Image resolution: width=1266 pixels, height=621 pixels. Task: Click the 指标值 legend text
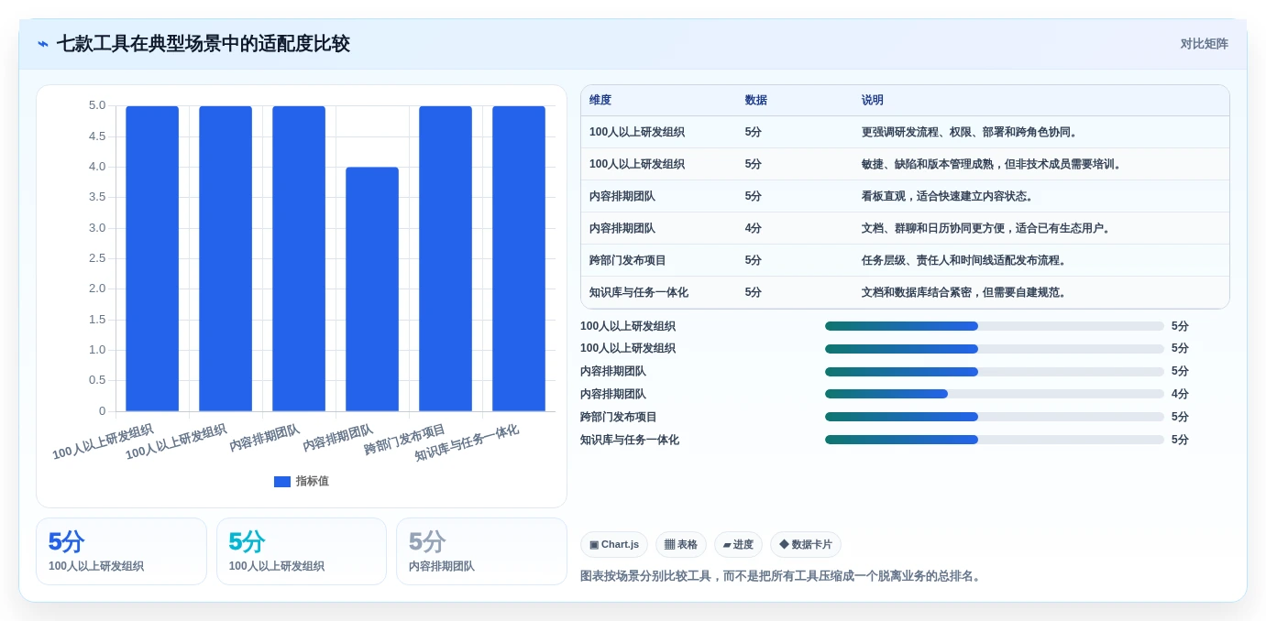pos(312,482)
